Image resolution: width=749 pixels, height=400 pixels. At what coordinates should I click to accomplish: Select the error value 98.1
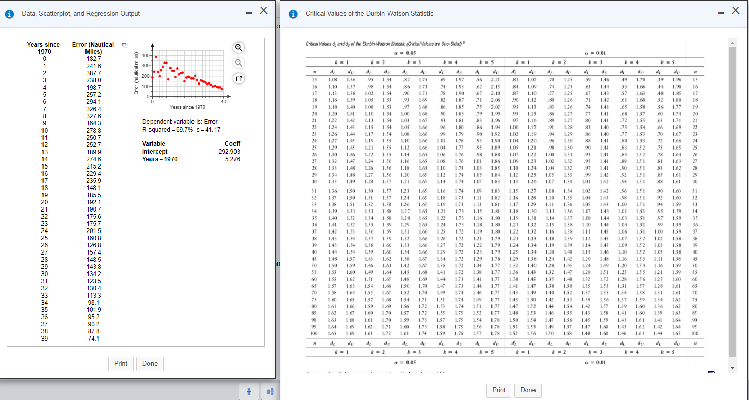(94, 303)
